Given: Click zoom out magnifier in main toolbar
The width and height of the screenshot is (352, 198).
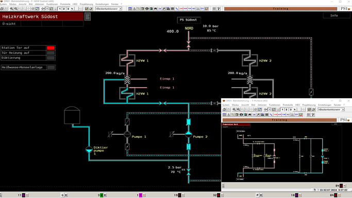Looking at the screenshot, I should [15, 9].
